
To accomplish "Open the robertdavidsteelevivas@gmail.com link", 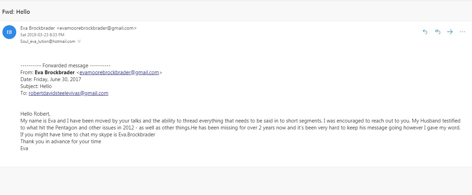I will 68,93.
